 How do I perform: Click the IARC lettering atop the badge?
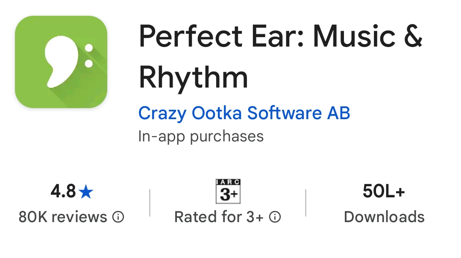228,182
